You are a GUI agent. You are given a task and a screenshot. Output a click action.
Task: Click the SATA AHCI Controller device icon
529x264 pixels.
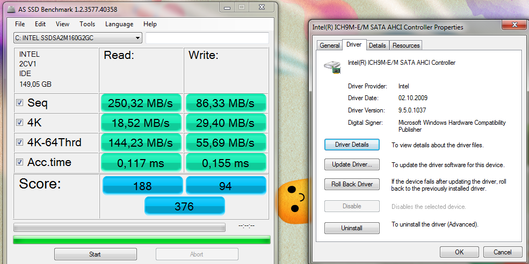coord(332,67)
